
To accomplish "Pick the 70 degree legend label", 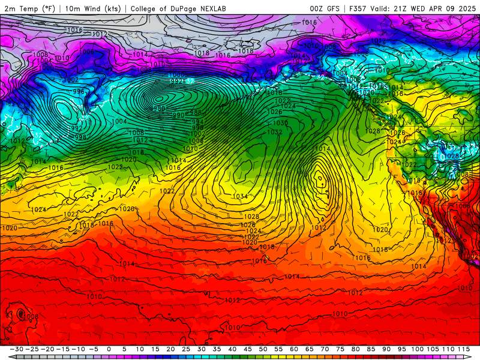I will click(x=325, y=349).
